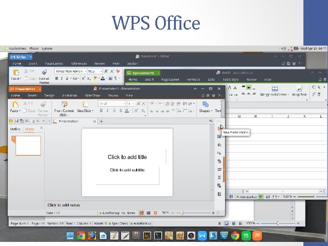Toggle Italic in Writer ribbon
The height and width of the screenshot is (246, 328).
click(x=61, y=78)
